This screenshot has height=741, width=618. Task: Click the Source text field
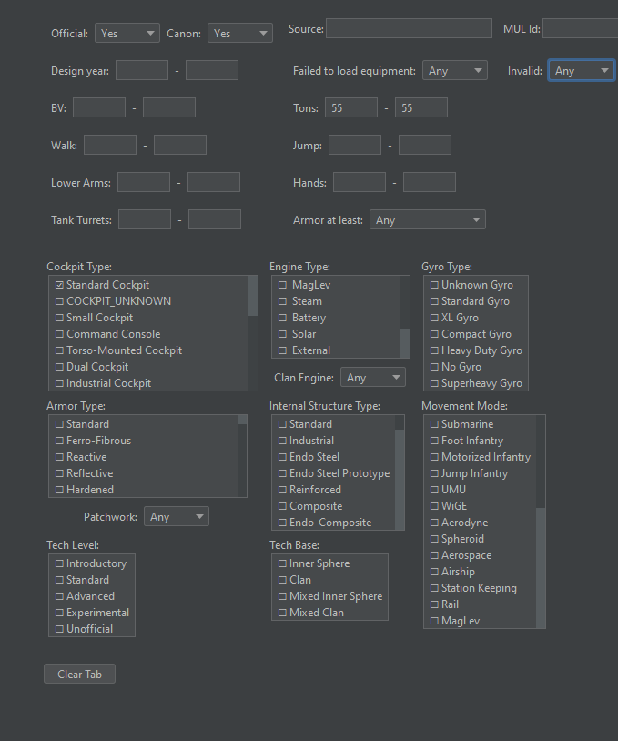click(410, 28)
